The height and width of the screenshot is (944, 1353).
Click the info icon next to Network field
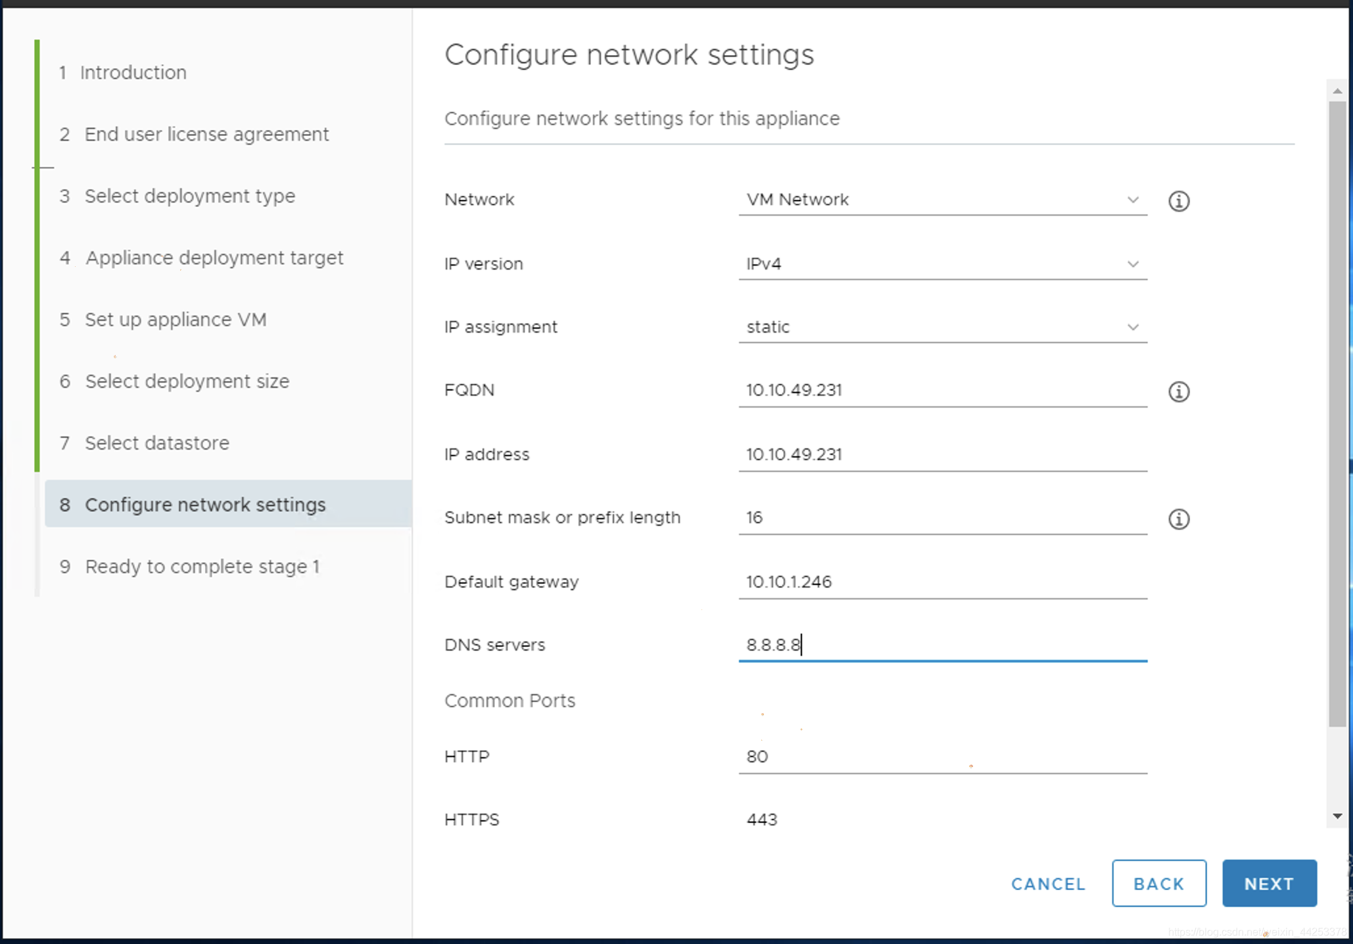point(1180,199)
